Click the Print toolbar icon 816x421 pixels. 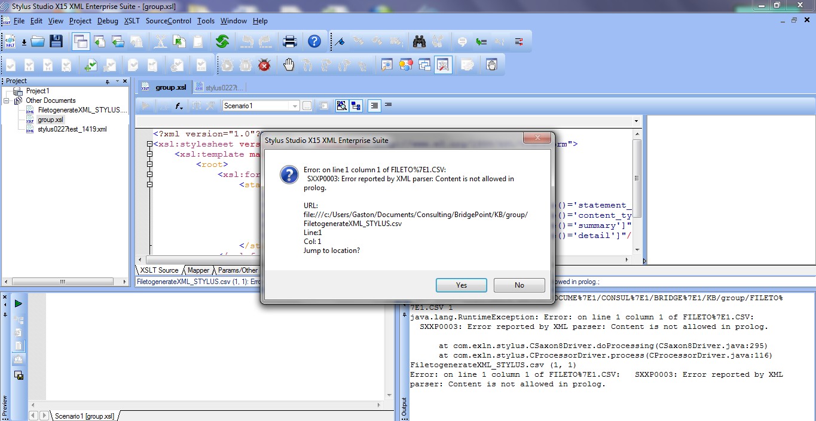pos(290,41)
